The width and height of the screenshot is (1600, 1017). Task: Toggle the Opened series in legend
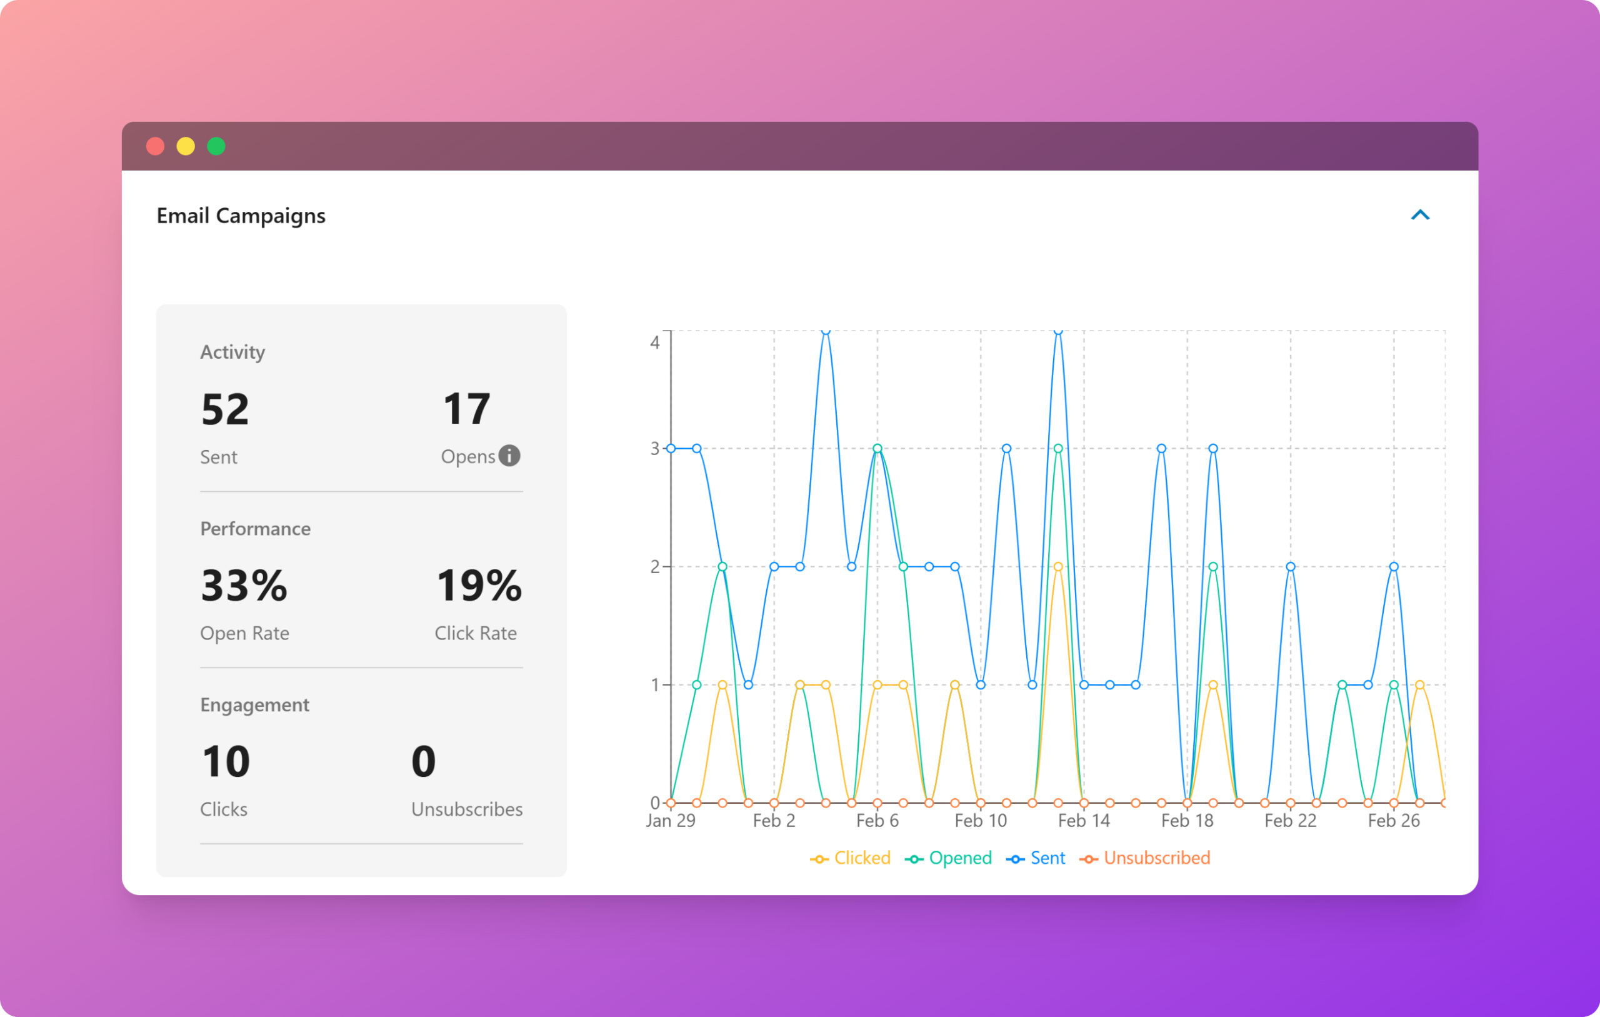tap(949, 858)
